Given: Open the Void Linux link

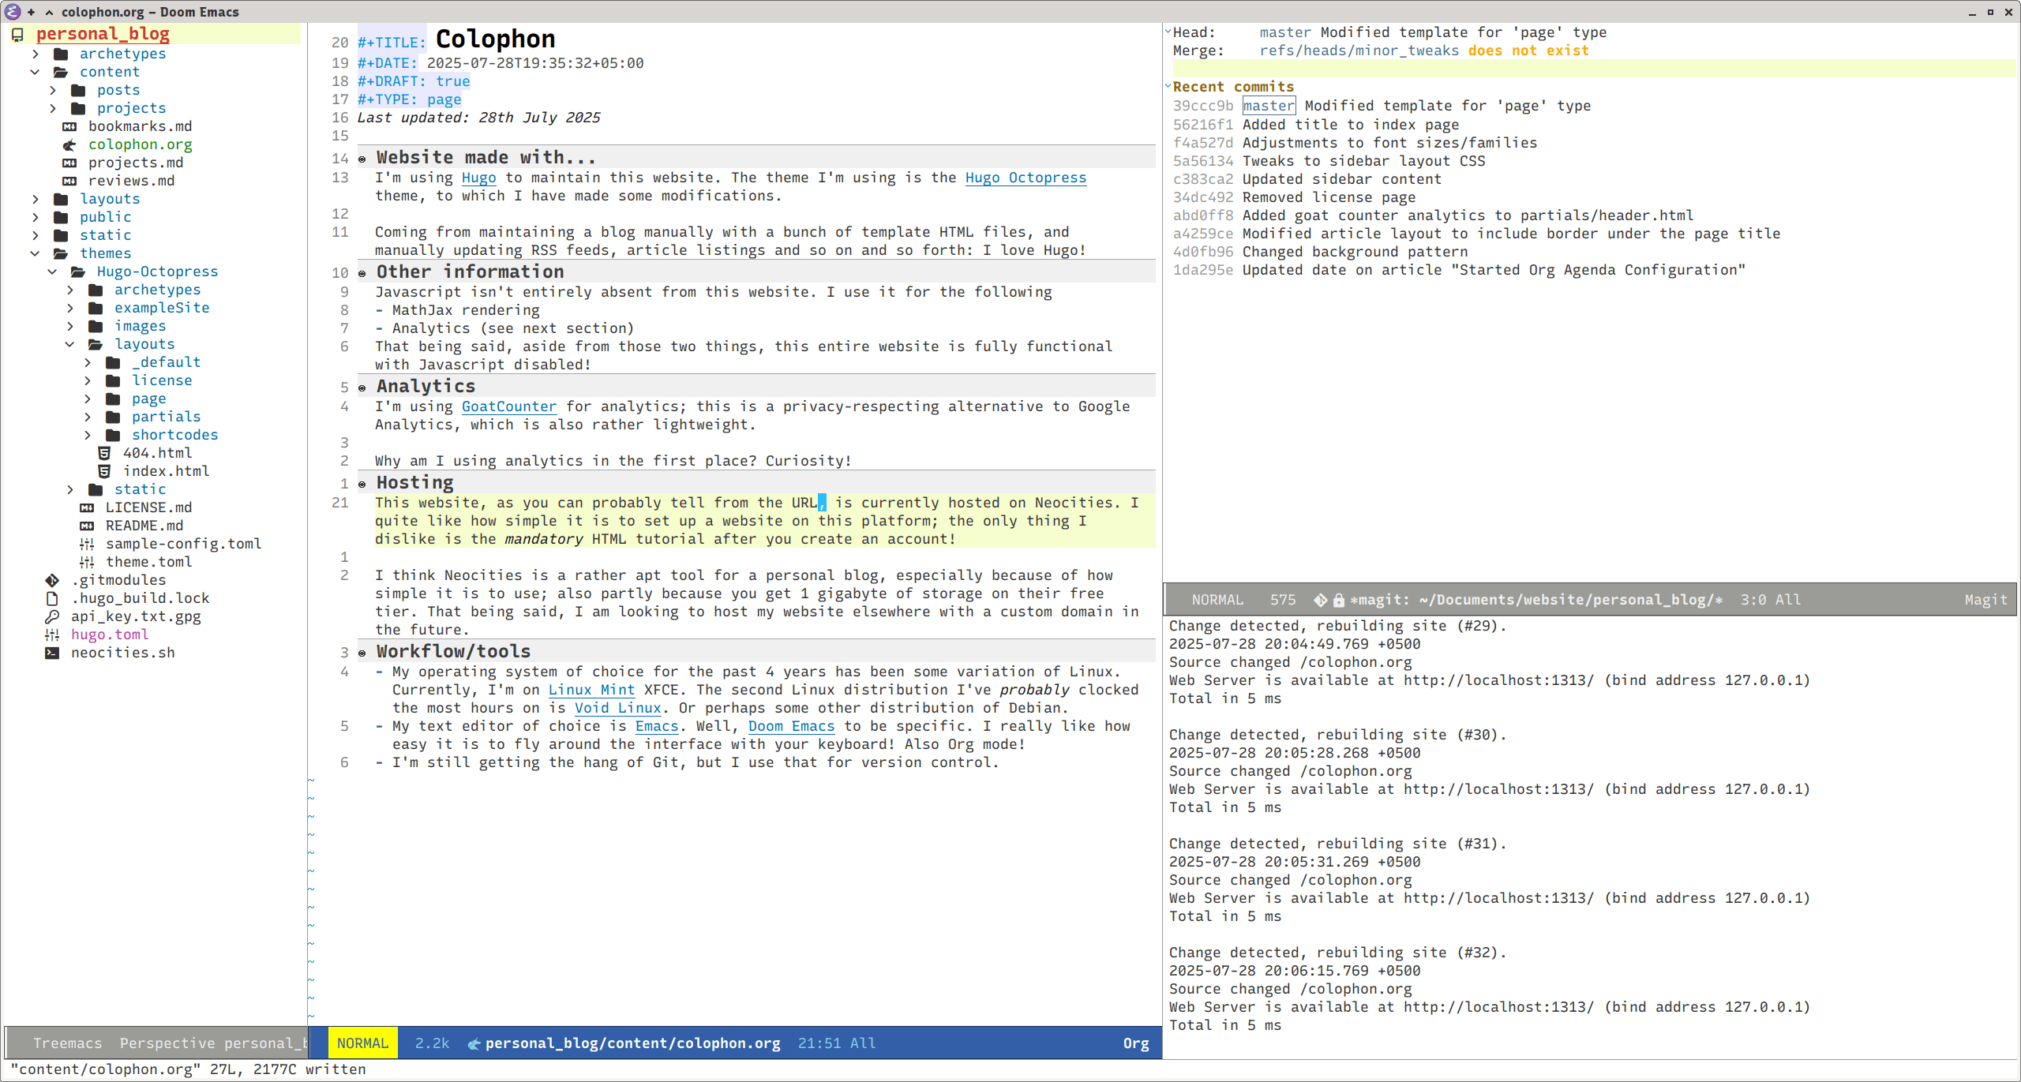Looking at the screenshot, I should tap(617, 708).
